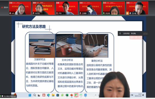The image size is (155, 99).
Task: Open WeChat from the taskbar
Action: click(76, 95)
